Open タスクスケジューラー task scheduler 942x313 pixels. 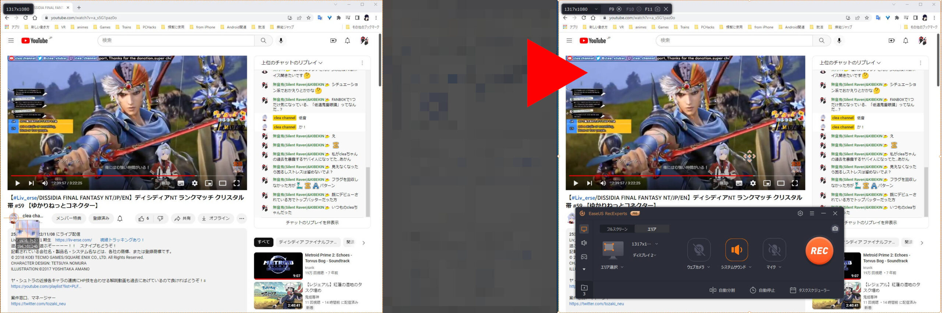click(810, 290)
